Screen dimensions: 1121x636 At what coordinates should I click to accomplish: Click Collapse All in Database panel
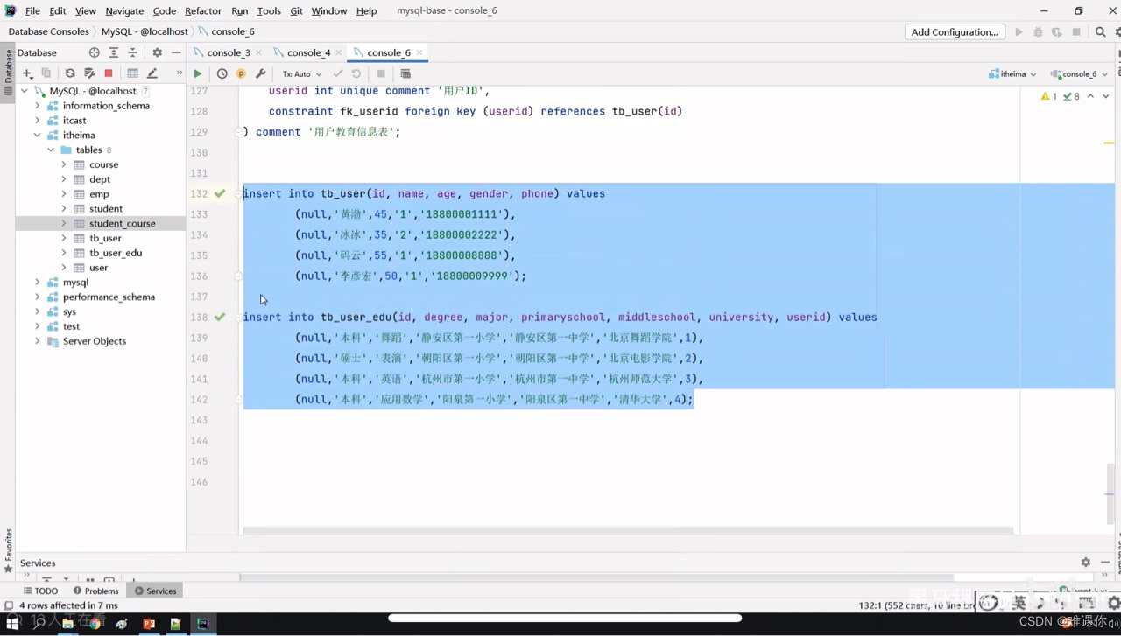pos(133,52)
